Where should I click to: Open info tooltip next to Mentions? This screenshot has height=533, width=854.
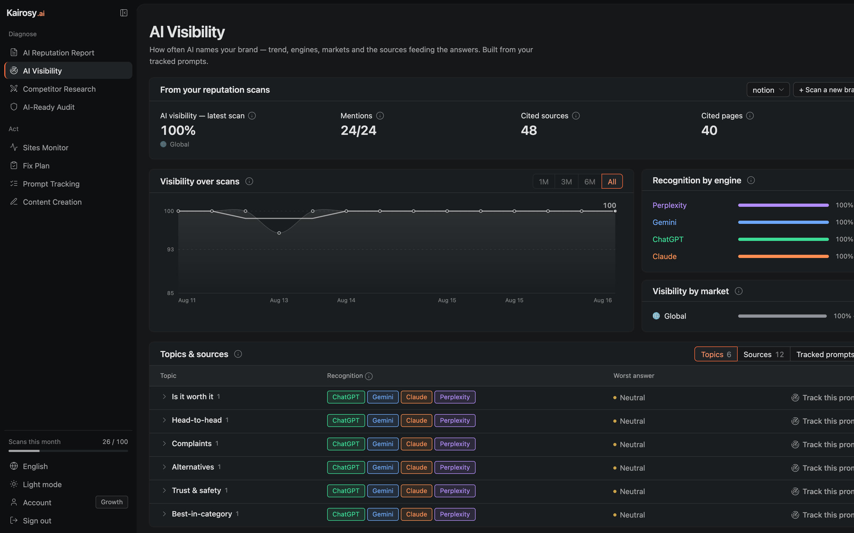pos(380,116)
